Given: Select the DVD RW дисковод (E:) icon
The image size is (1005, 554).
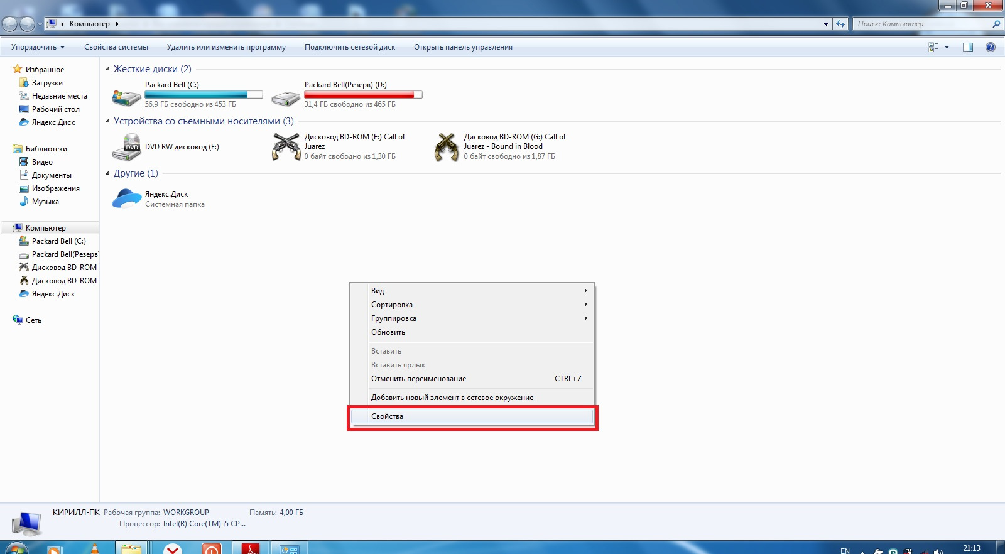Looking at the screenshot, I should (126, 147).
